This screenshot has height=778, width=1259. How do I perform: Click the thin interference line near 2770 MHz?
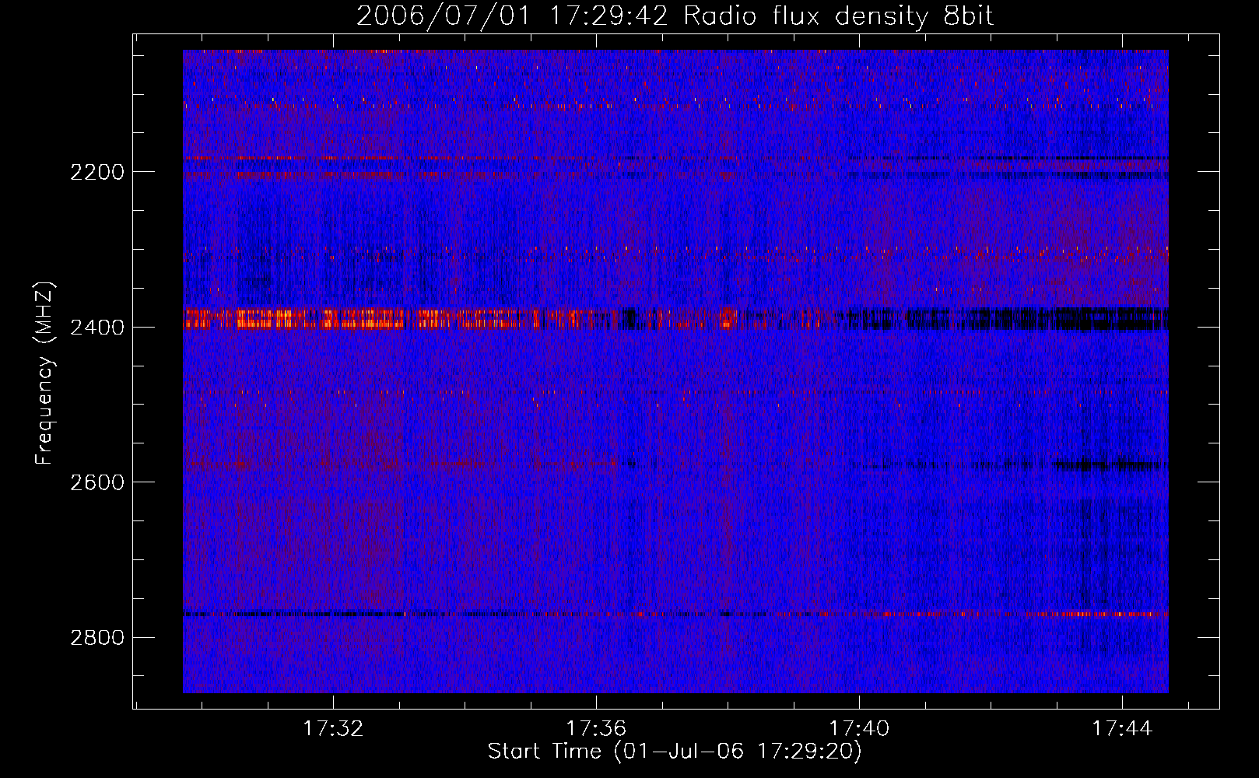click(675, 615)
